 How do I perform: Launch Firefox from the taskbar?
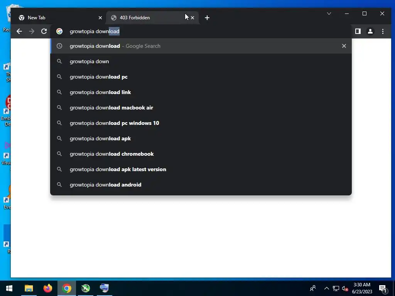[47, 288]
